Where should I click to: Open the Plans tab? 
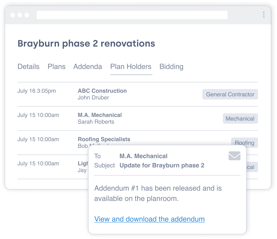[x=56, y=67]
